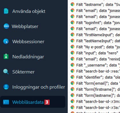Image resolution: width=120 pixels, height=113 pixels.
Task: Click the red badge showing 3
Action: click(47, 102)
